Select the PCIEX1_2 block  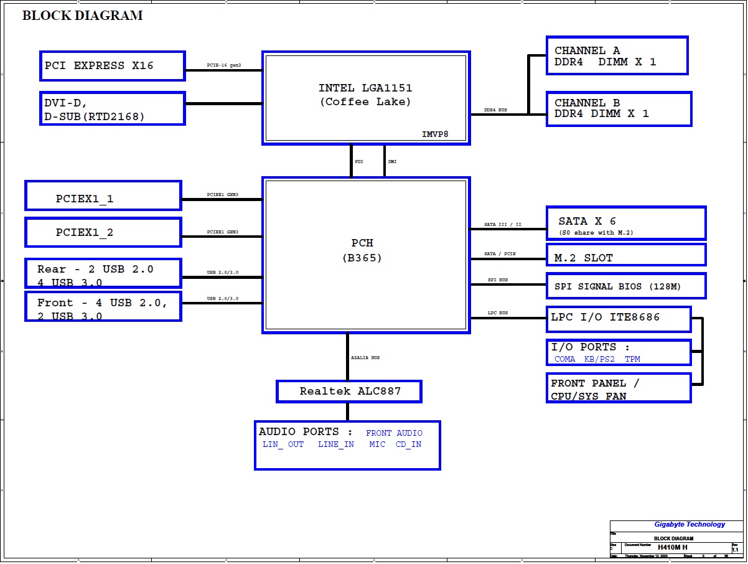pos(103,232)
